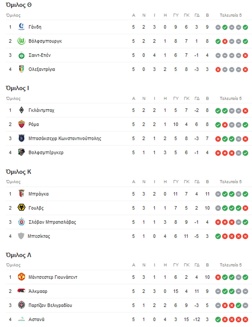Click the Wolves team logo

22,208
